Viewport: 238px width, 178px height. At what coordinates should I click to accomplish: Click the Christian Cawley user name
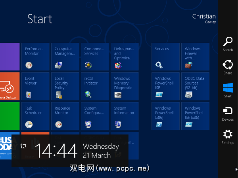[x=204, y=19]
